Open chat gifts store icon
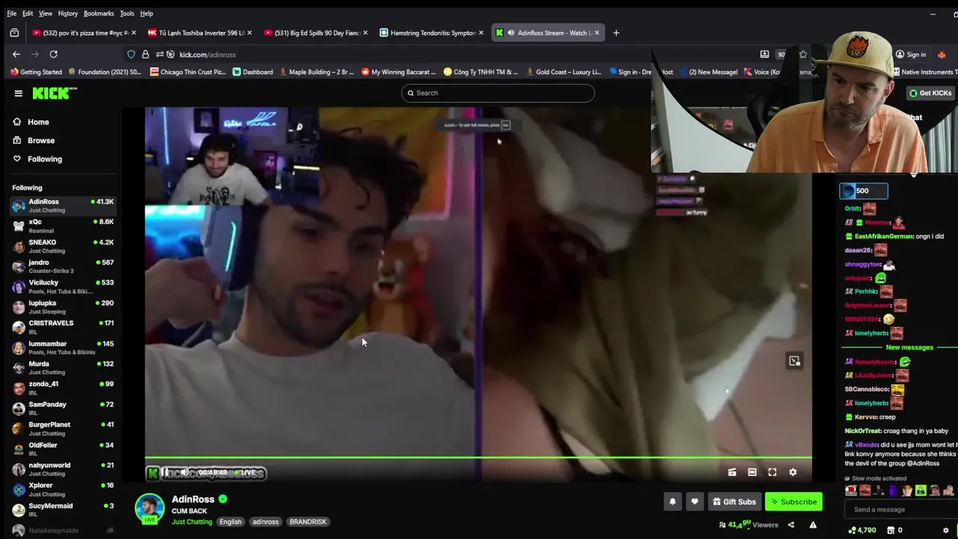This screenshot has width=958, height=539. tap(890, 530)
